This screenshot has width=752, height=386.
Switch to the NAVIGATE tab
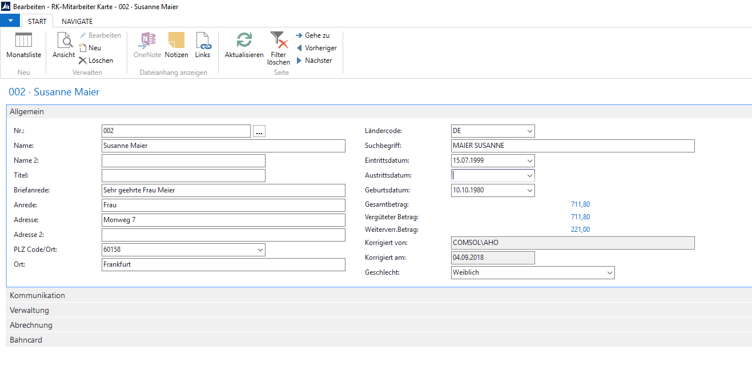[x=77, y=21]
